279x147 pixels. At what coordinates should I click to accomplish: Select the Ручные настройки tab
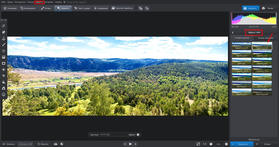pyautogui.click(x=266, y=38)
